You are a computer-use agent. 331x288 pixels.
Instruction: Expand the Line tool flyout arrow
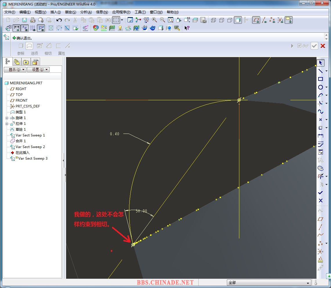click(326, 71)
